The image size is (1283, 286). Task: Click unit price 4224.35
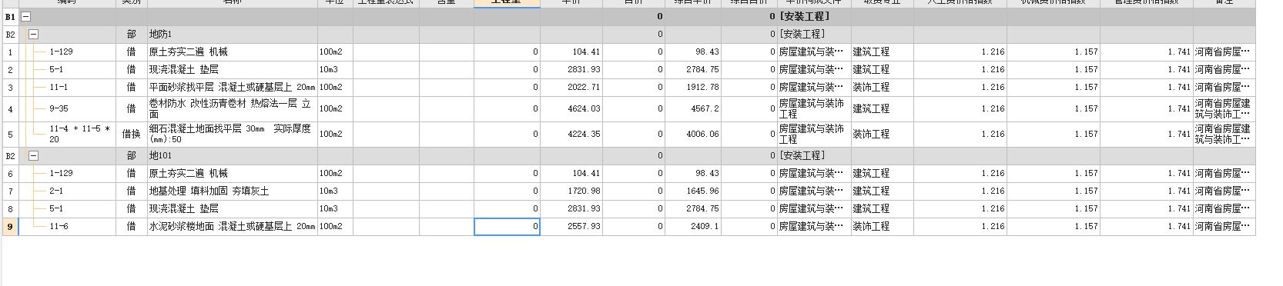584,135
